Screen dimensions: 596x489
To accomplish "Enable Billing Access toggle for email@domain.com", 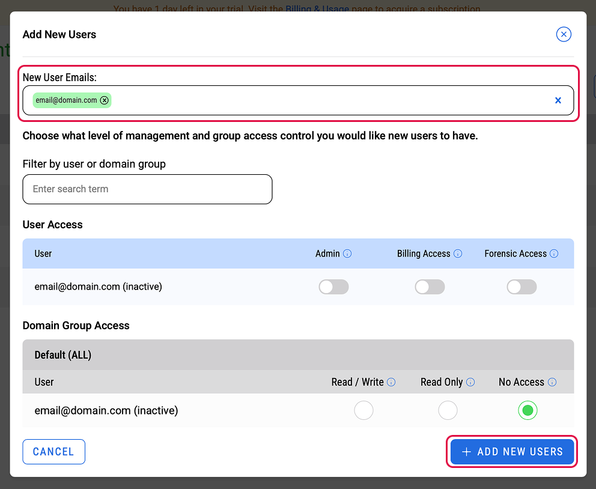I will [x=430, y=287].
